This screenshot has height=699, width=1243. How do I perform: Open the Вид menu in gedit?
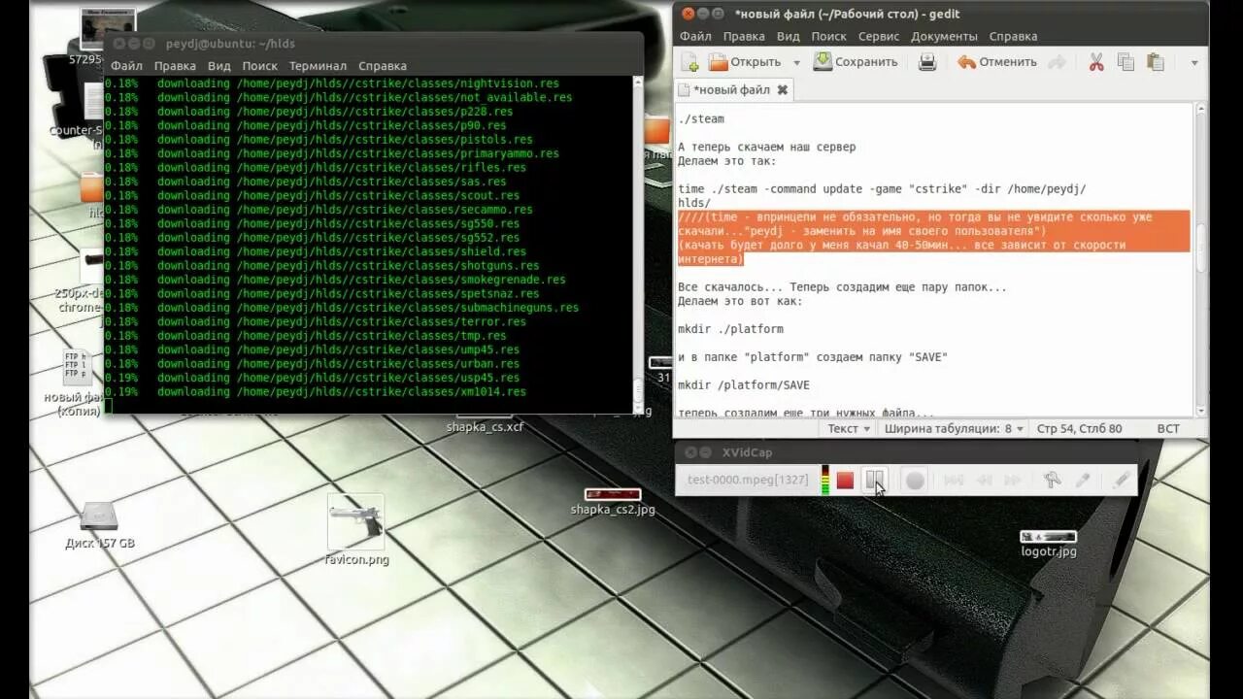(x=789, y=36)
